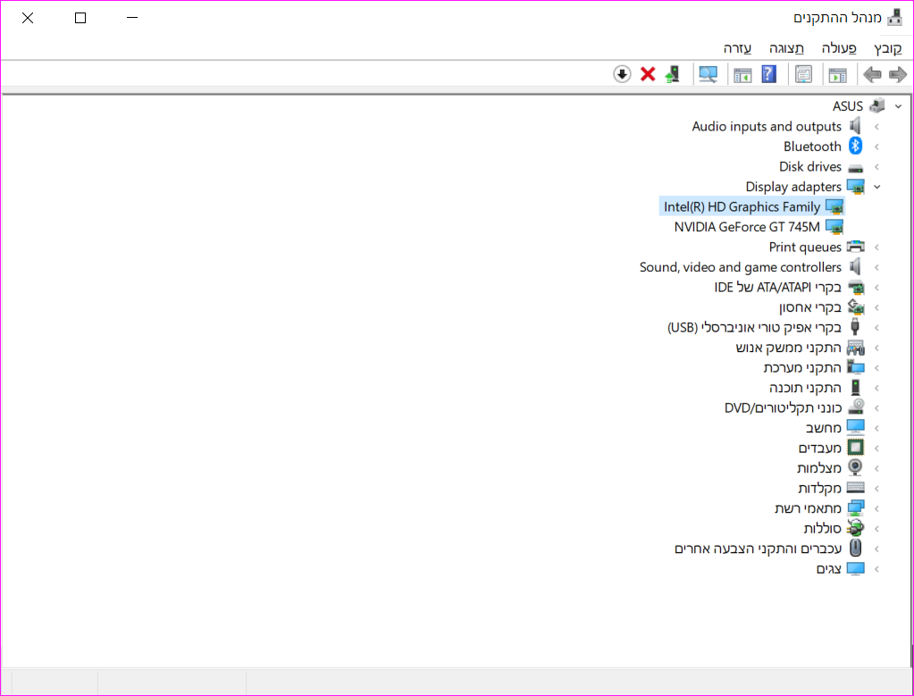
Task: Select the ASUS computer label
Action: point(848,106)
